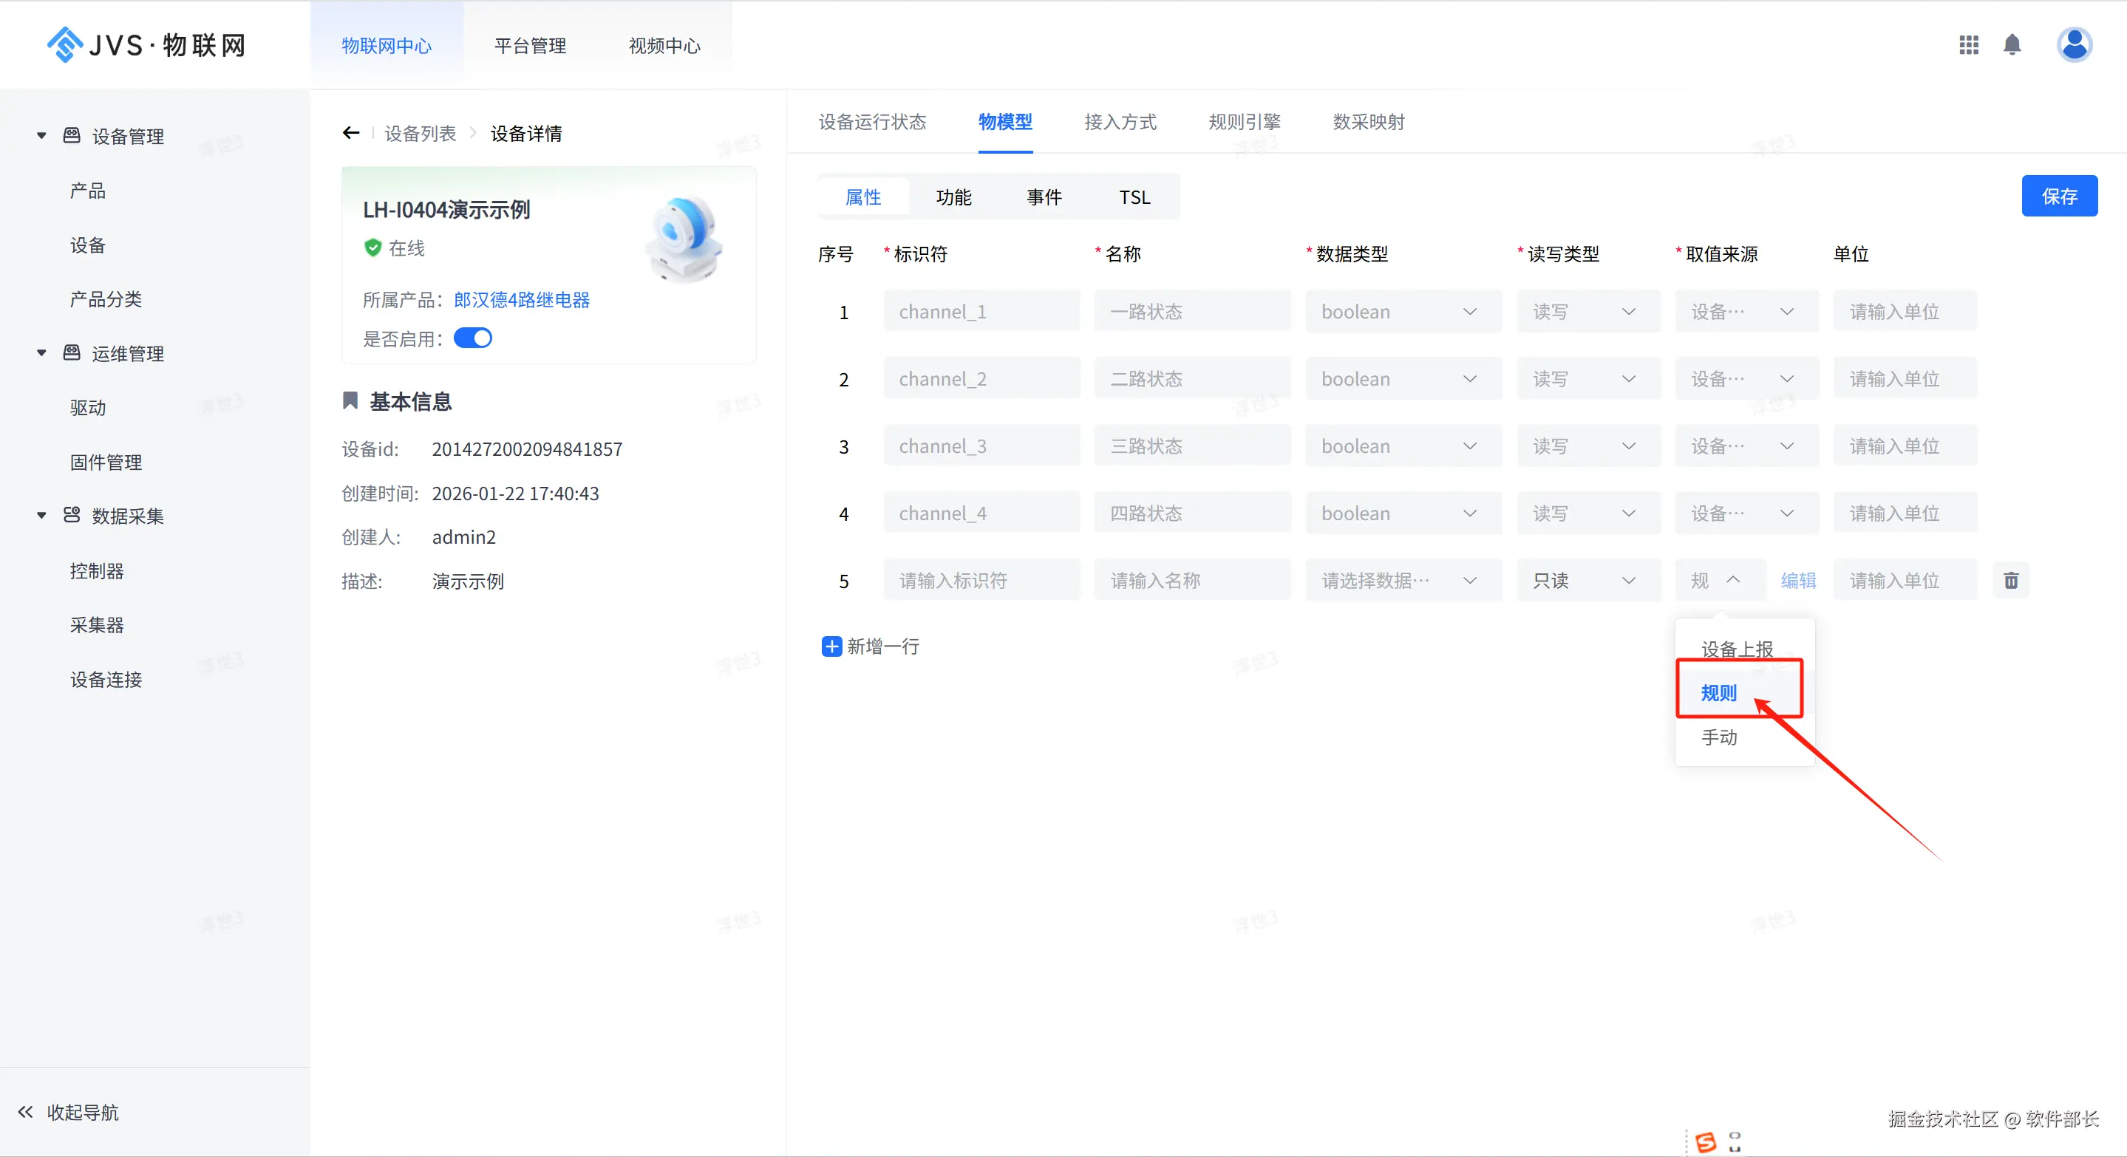Click the plus icon for 新增一行

point(831,646)
